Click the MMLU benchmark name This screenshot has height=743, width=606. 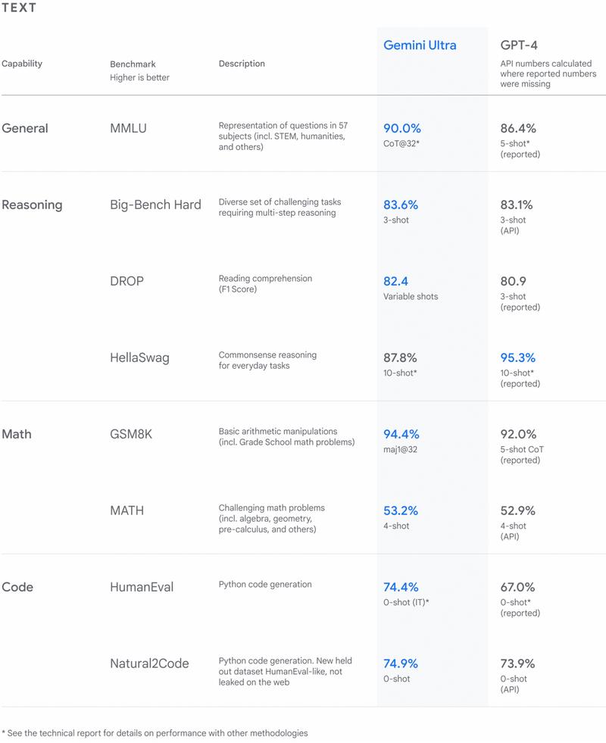(x=129, y=129)
